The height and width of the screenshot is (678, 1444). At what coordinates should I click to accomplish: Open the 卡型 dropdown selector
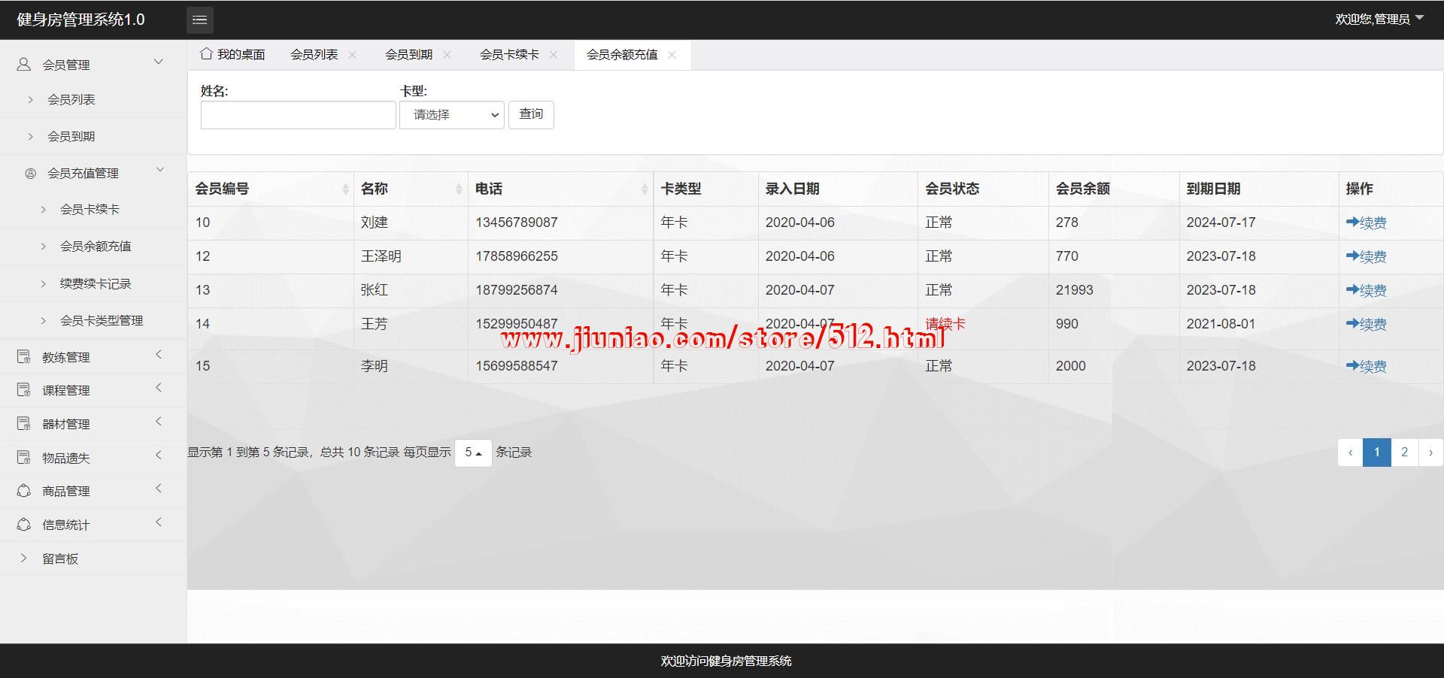(x=451, y=115)
